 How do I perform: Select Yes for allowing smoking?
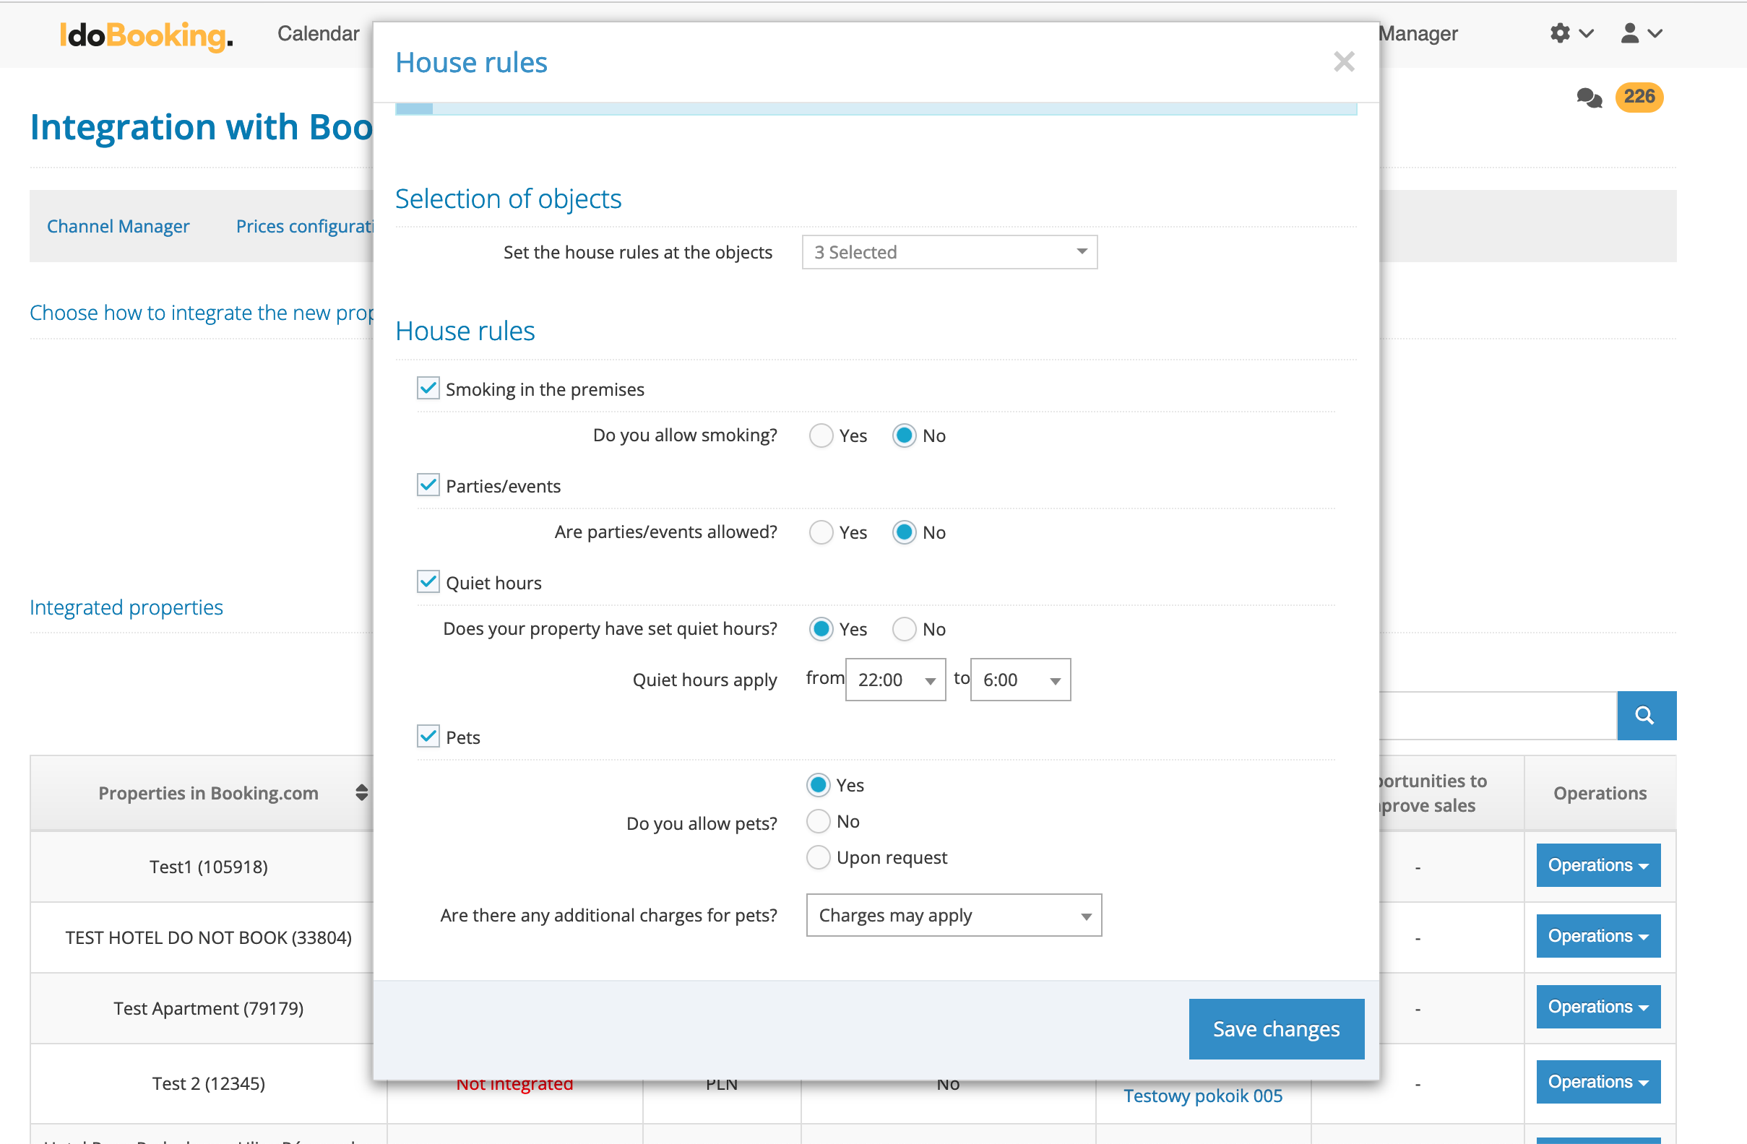821,435
